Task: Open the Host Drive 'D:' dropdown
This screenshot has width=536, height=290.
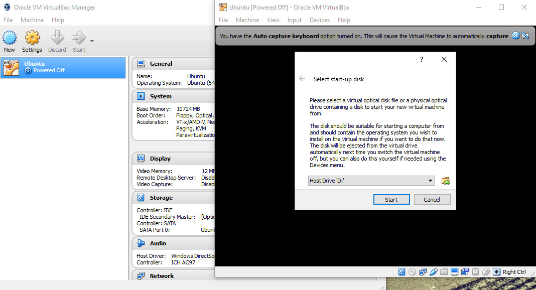Action: [x=371, y=181]
